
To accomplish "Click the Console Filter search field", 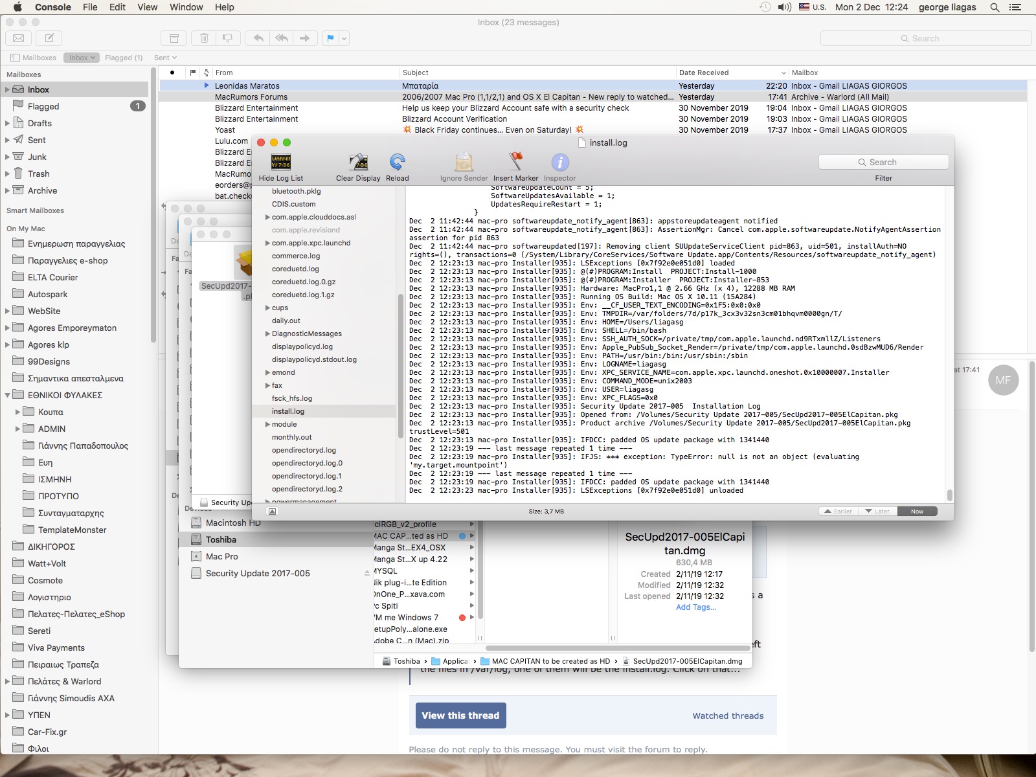I will (x=883, y=162).
